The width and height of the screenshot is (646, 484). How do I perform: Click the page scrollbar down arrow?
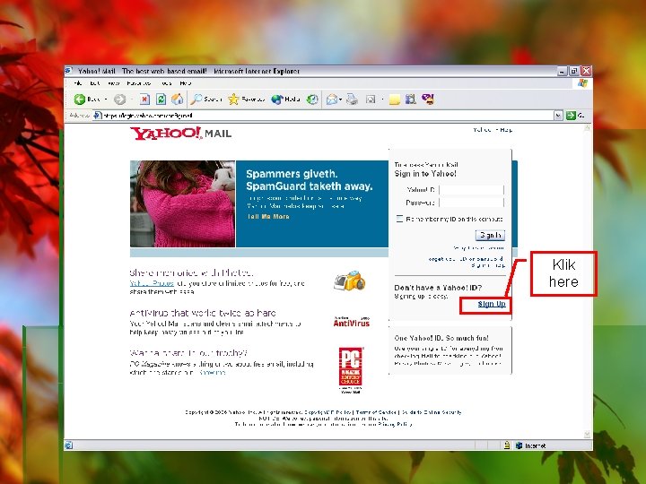(587, 434)
